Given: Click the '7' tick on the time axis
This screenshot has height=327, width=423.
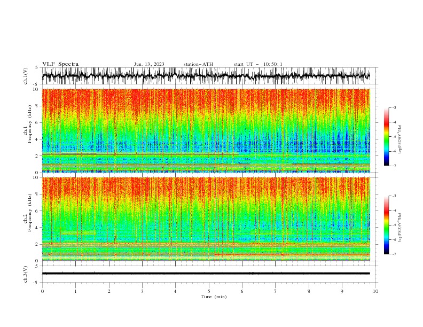Looking at the screenshot, I should pyautogui.click(x=276, y=291).
